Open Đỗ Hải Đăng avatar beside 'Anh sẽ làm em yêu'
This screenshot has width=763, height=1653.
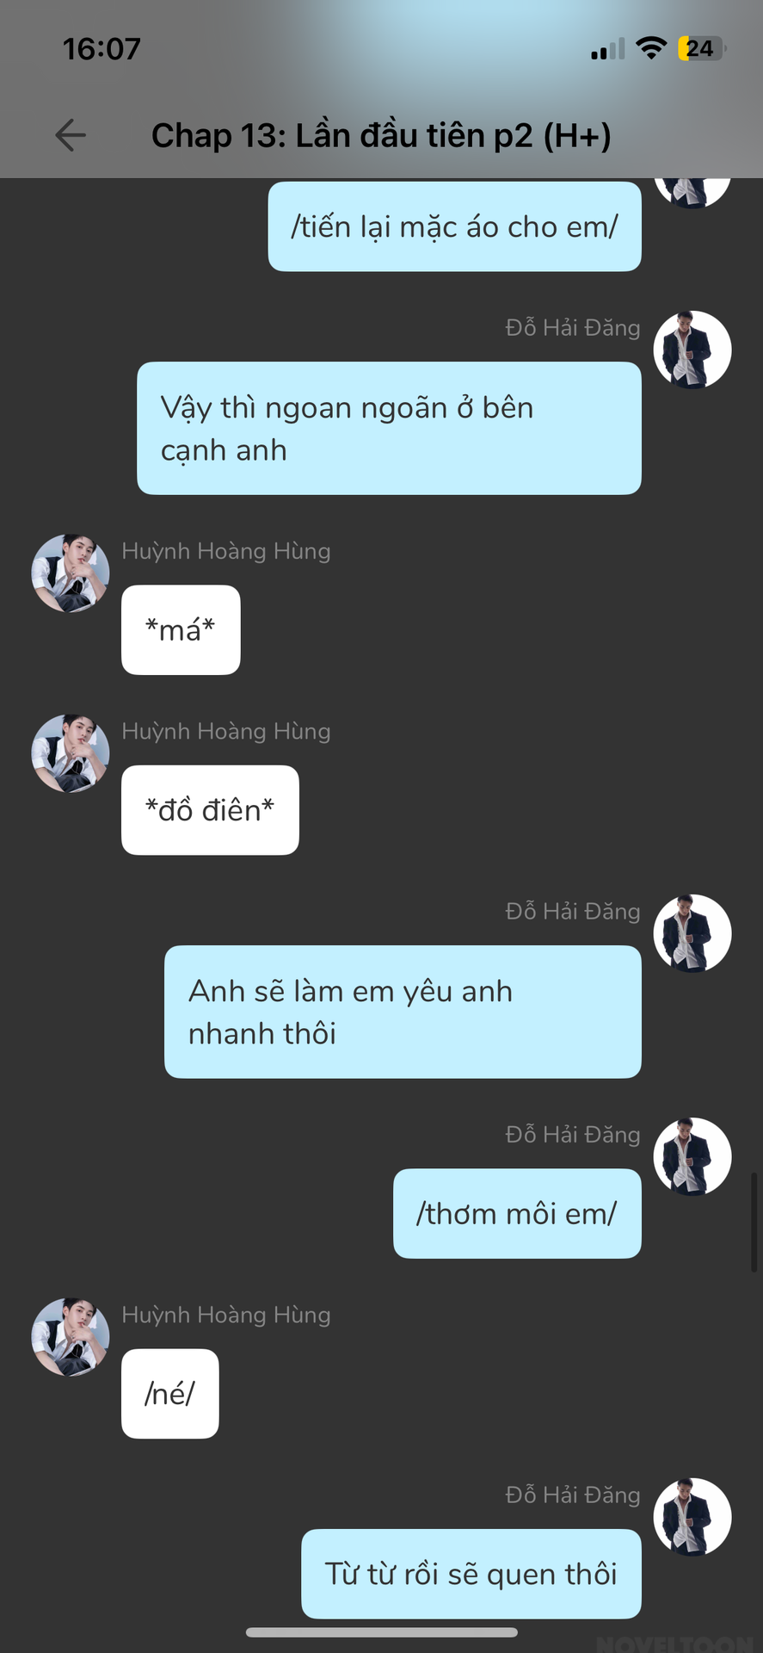click(692, 933)
